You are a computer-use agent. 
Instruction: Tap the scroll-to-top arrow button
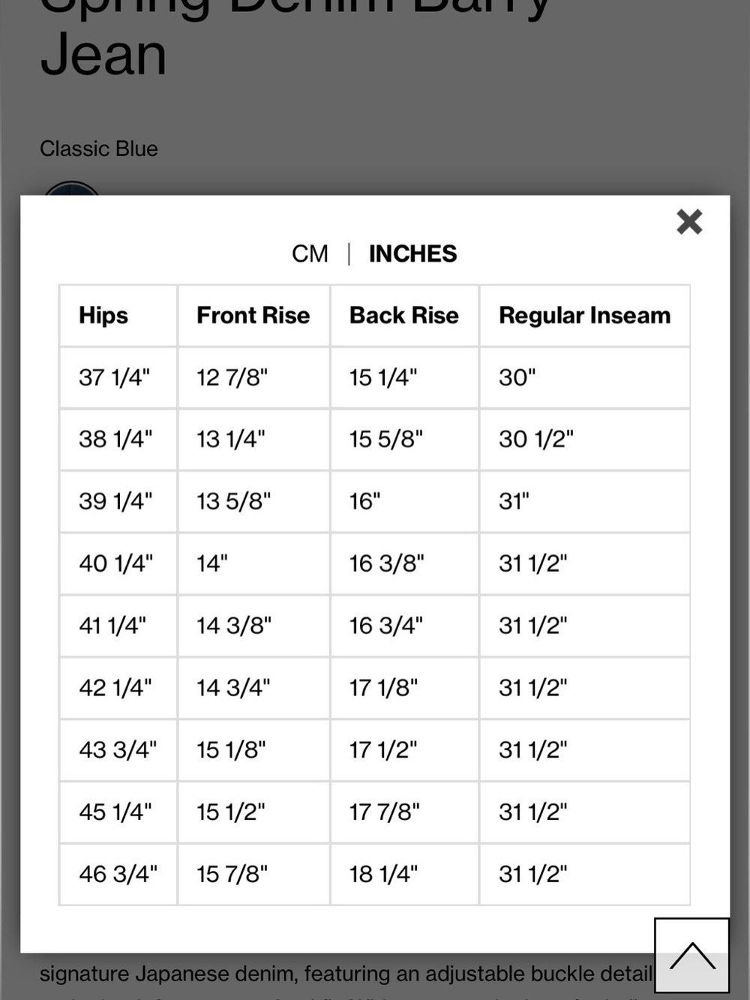point(692,955)
